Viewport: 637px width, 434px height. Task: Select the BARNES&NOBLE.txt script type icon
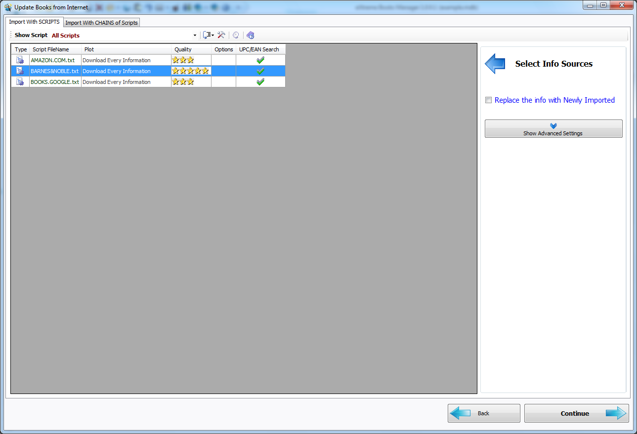point(20,71)
